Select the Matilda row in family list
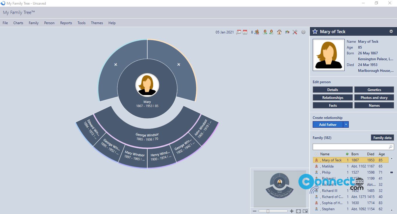 (351, 166)
